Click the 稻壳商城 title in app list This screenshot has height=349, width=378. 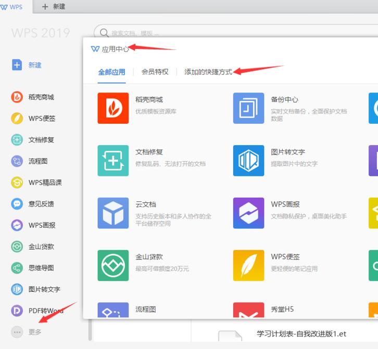[149, 99]
